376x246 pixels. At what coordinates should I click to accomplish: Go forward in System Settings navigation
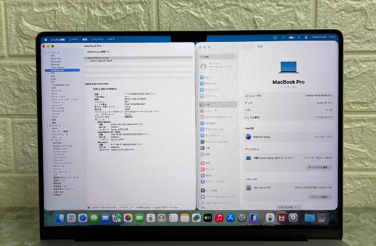click(251, 47)
